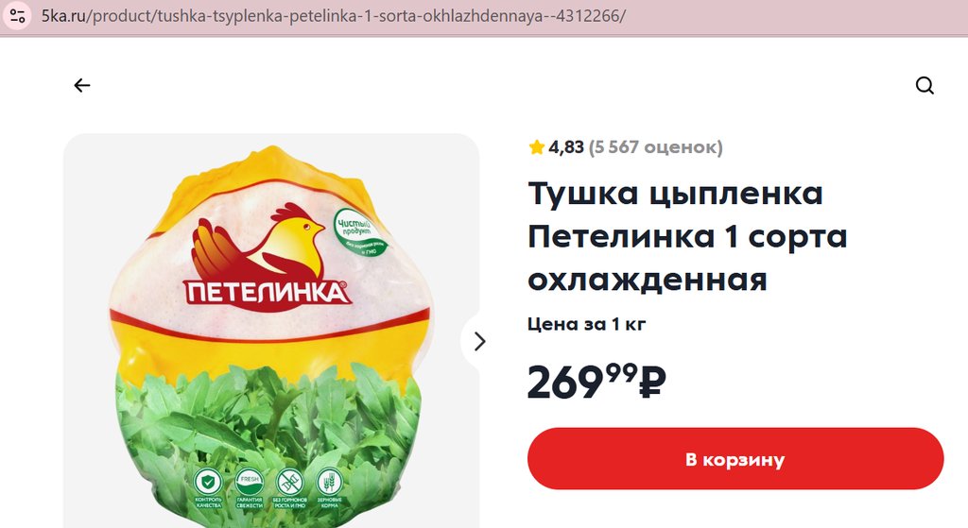Click the no hormones and GMO badge

click(x=289, y=487)
